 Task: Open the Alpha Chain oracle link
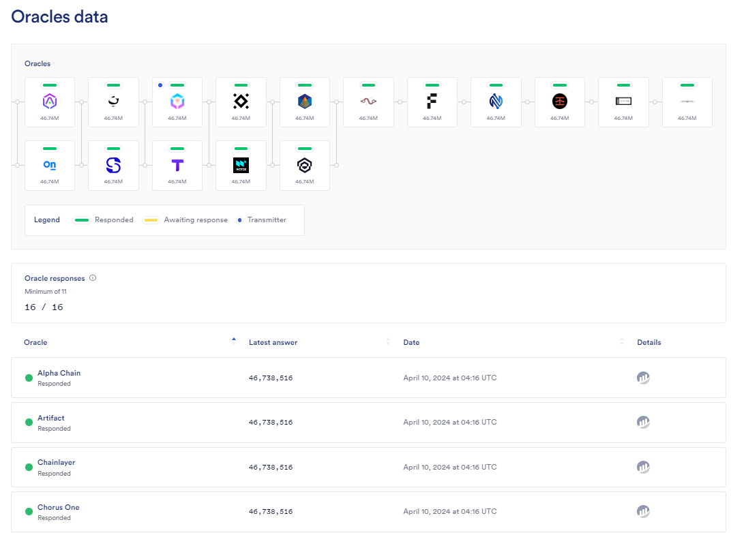coord(59,373)
